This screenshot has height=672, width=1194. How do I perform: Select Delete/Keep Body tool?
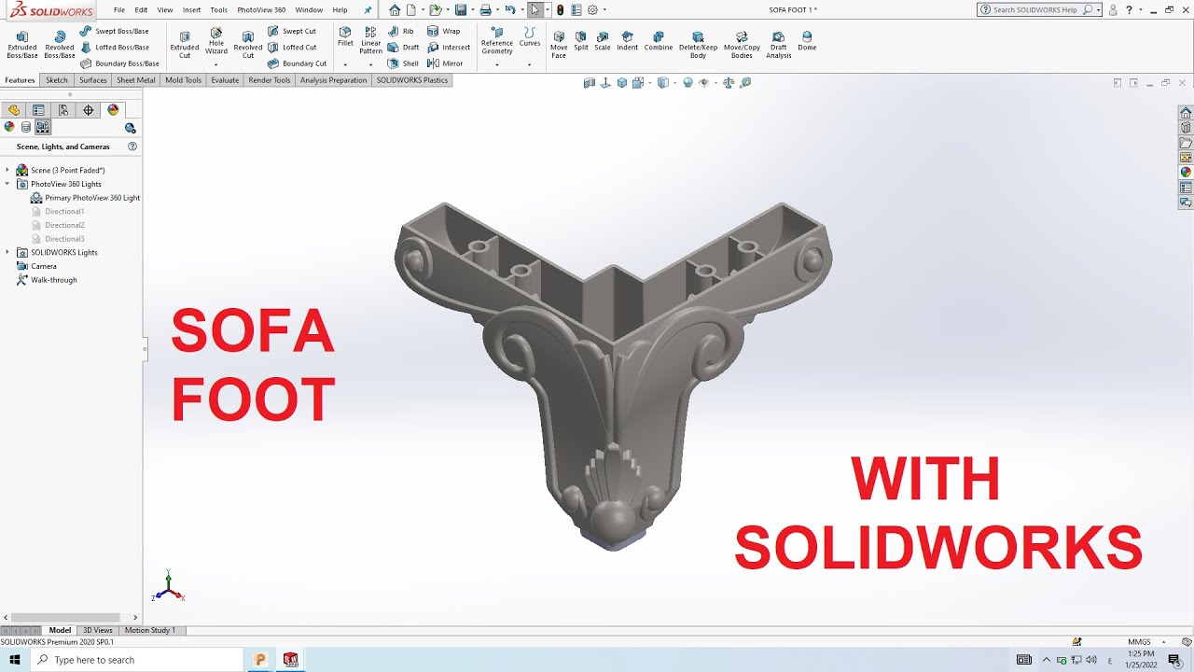(699, 44)
